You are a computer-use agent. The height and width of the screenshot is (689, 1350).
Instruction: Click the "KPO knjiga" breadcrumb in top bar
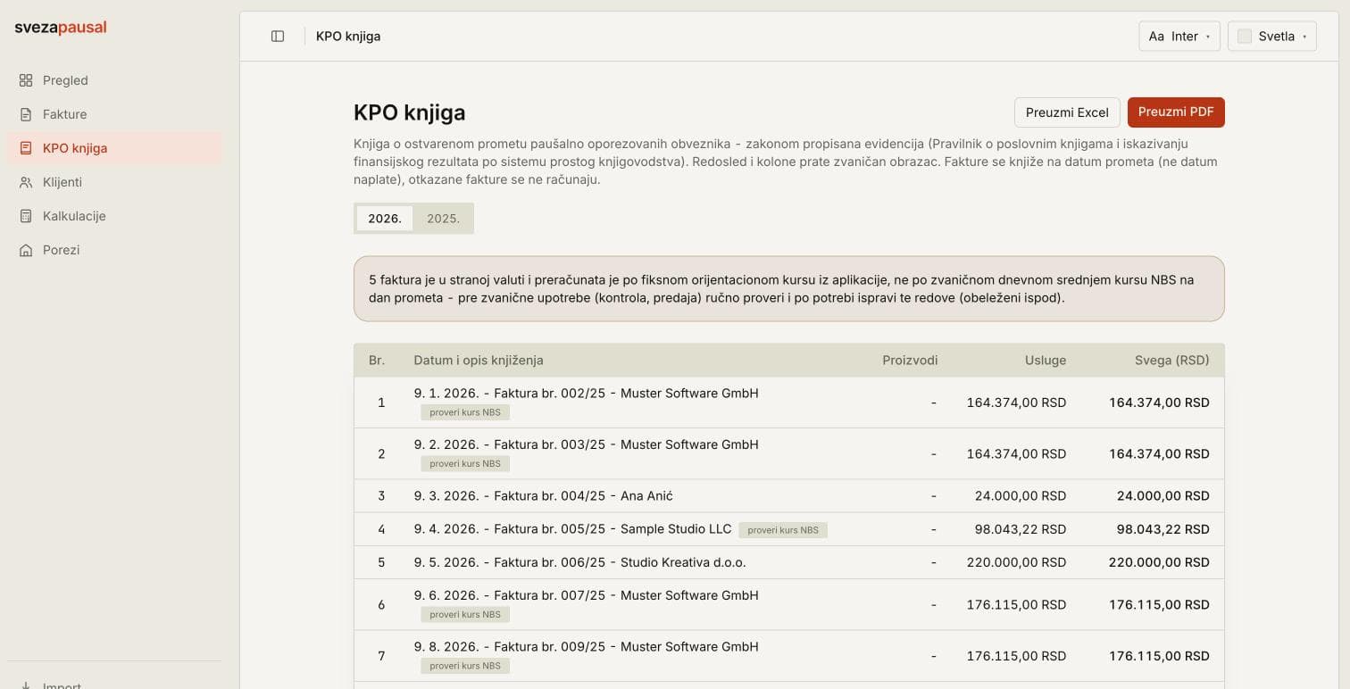pos(348,37)
